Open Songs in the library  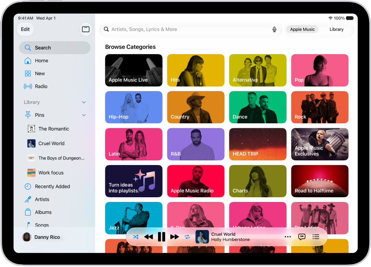point(55,224)
